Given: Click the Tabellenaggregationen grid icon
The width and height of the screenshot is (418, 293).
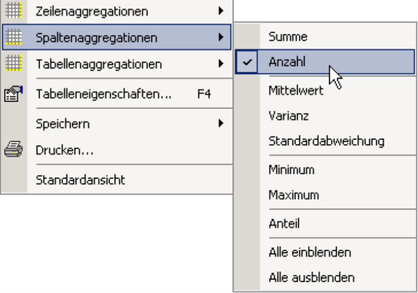Looking at the screenshot, I should coord(14,63).
